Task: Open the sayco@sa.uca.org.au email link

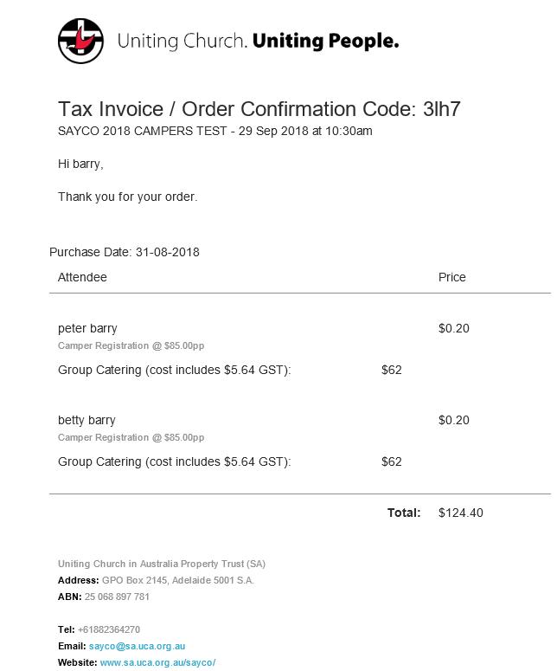Action: [137, 646]
